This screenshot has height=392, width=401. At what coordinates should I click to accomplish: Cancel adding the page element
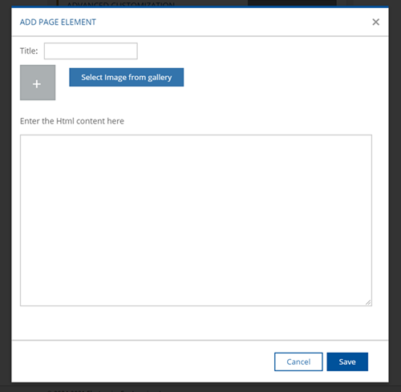(x=298, y=362)
